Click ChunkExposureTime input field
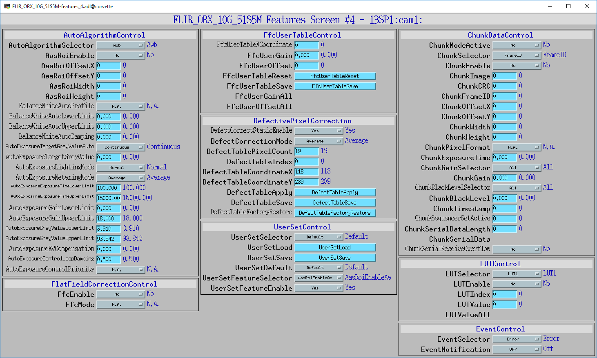This screenshot has height=358, width=597. tap(505, 157)
